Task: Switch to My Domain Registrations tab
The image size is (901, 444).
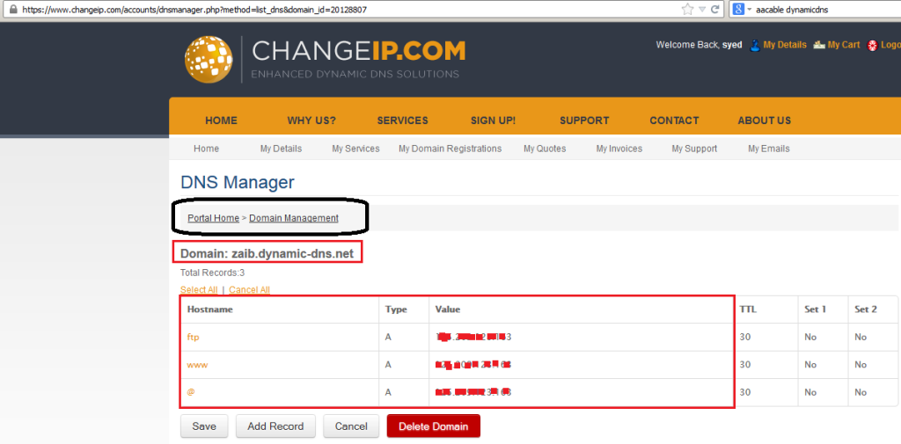Action: click(450, 149)
